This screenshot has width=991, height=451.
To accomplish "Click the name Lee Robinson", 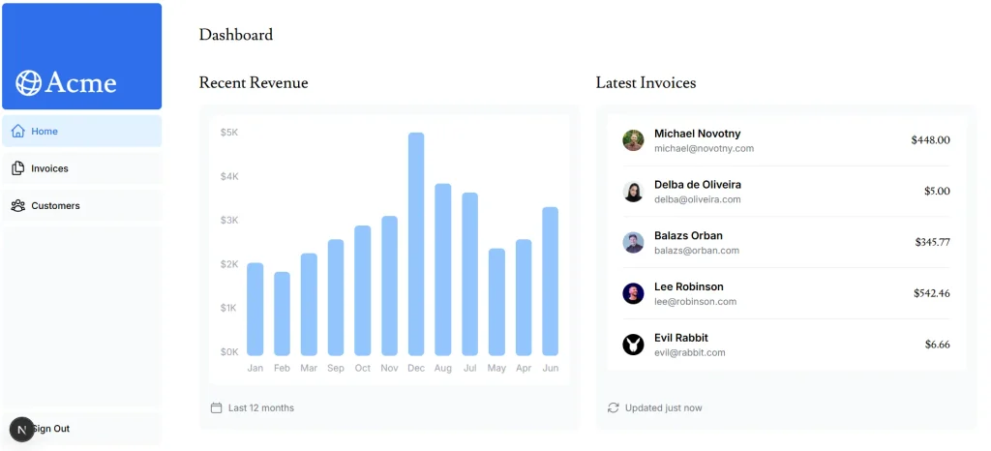I will pos(689,286).
